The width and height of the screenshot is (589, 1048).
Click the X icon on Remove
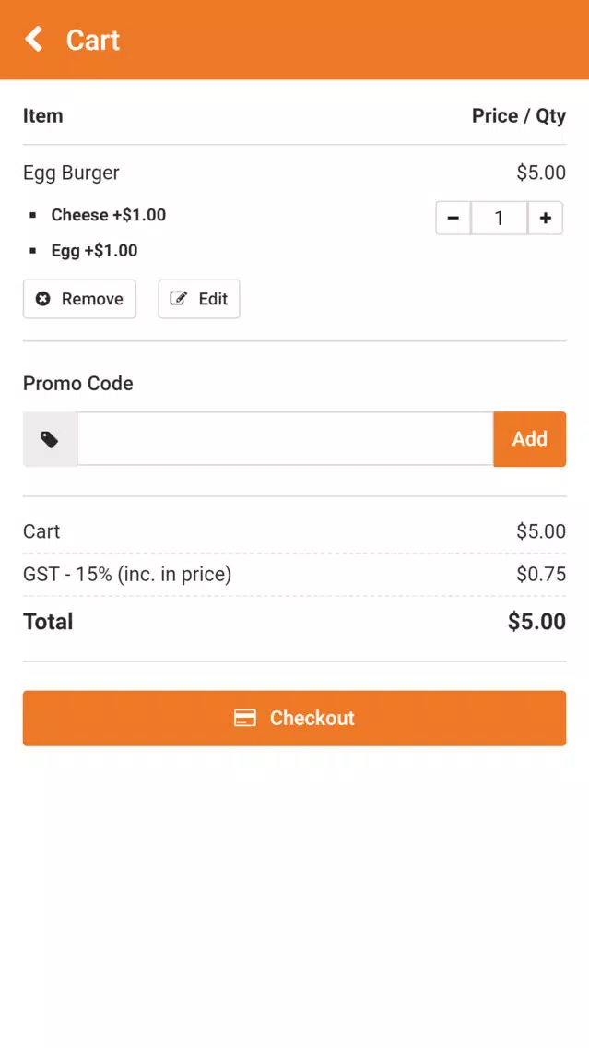[42, 299]
